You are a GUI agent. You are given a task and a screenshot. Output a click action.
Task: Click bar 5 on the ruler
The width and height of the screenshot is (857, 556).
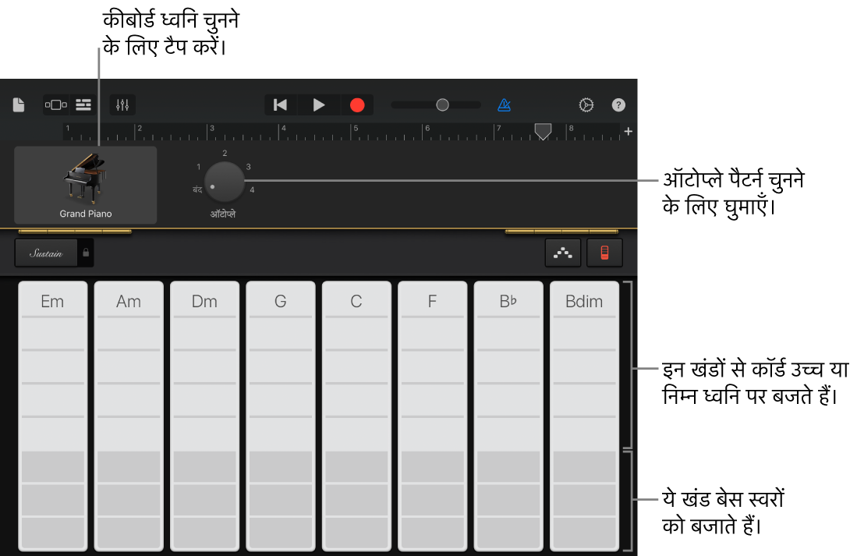pyautogui.click(x=356, y=129)
